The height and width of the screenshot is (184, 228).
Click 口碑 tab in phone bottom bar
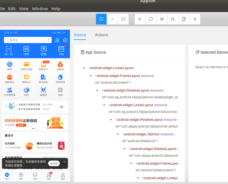click(35, 176)
